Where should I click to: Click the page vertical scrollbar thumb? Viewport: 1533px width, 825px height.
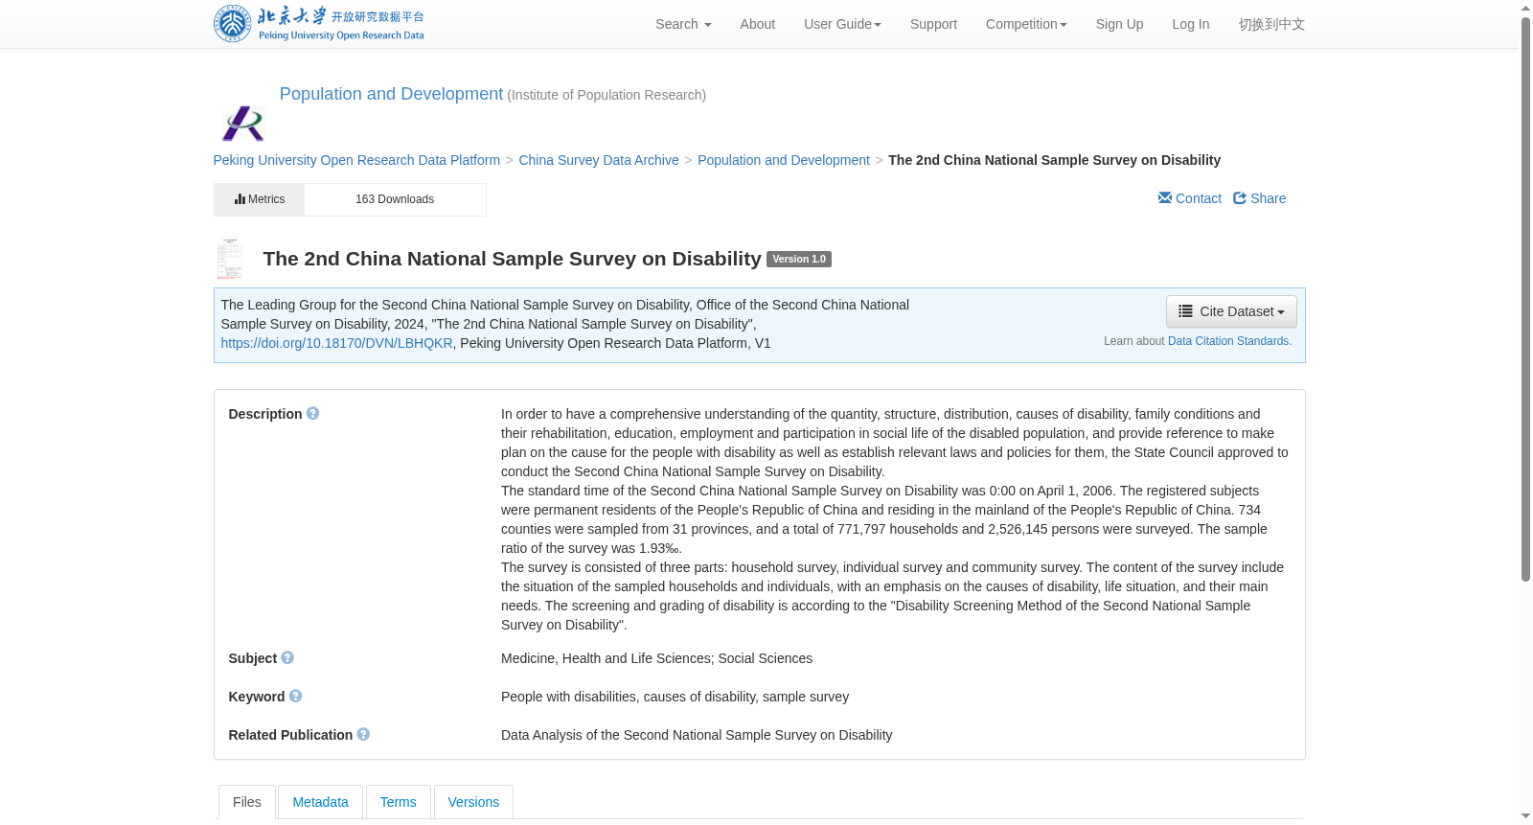point(1525,299)
